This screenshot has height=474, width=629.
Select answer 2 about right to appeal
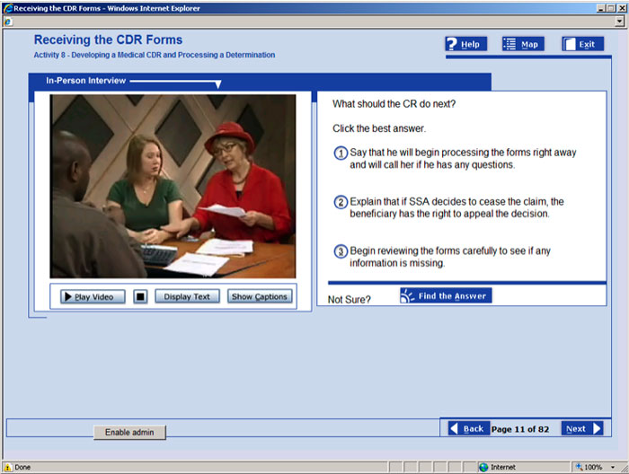tap(341, 202)
